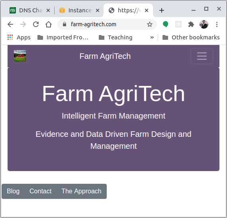Expand hidden bookmarks with the double chevron

(152, 37)
